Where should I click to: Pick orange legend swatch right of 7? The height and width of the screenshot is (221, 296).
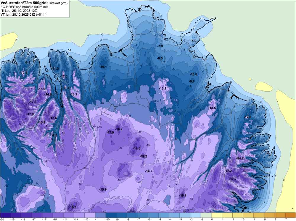[x=291, y=215]
